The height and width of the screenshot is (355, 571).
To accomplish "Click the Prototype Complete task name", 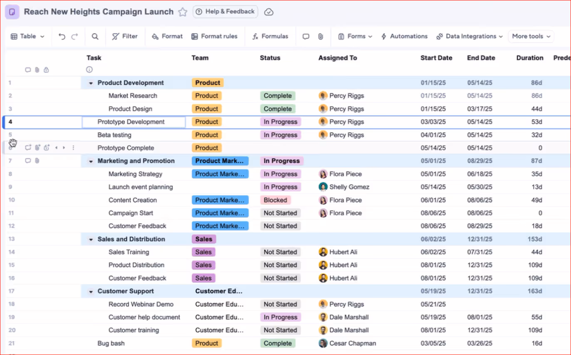I will pos(126,148).
